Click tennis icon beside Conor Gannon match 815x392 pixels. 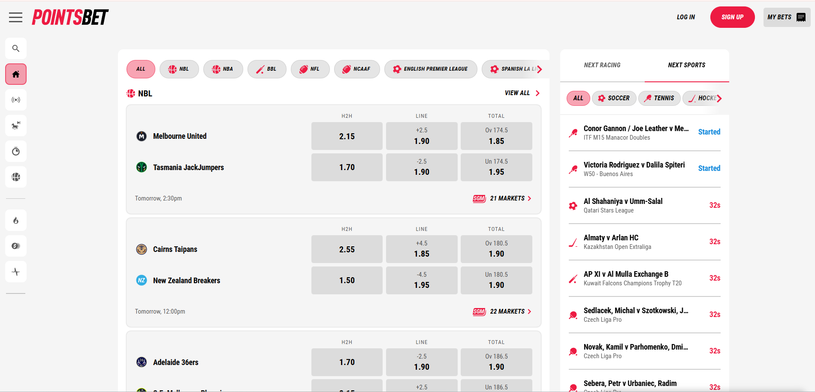coord(573,133)
